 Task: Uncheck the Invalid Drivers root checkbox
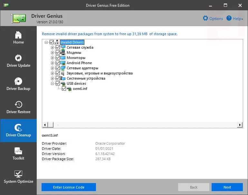coord(52,42)
